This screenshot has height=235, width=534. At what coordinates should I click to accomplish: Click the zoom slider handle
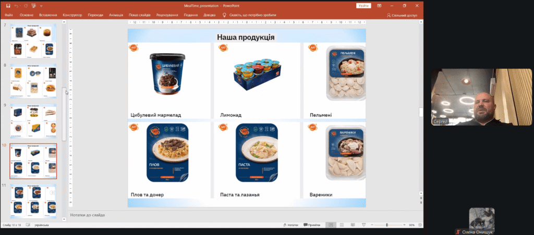[386, 225]
